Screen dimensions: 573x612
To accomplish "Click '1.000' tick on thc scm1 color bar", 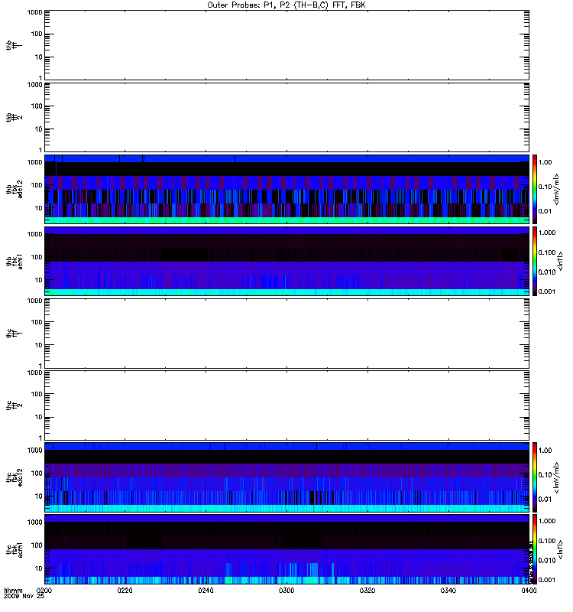I will [547, 521].
